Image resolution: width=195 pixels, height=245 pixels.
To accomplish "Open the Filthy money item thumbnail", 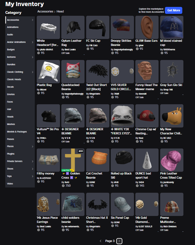I will point(48,160).
